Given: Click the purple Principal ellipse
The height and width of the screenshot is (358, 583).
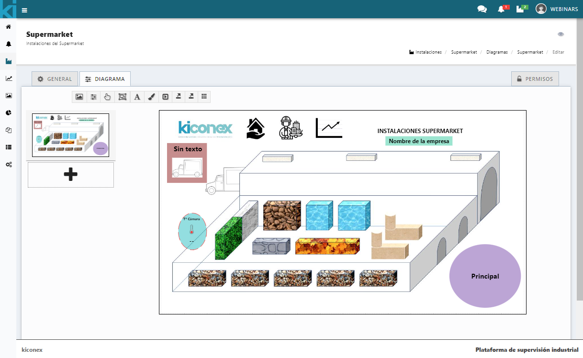Looking at the screenshot, I should pos(485,276).
